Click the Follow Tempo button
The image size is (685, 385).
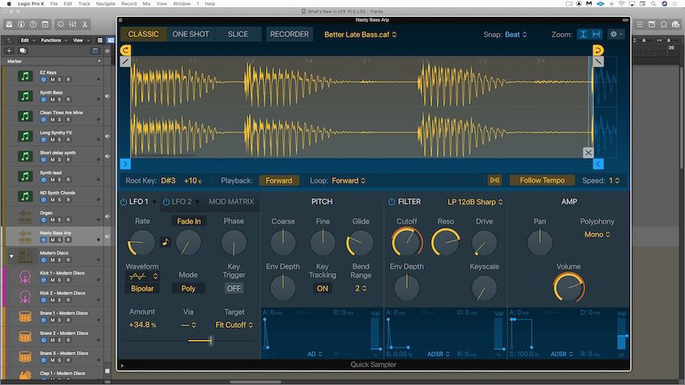coord(542,180)
